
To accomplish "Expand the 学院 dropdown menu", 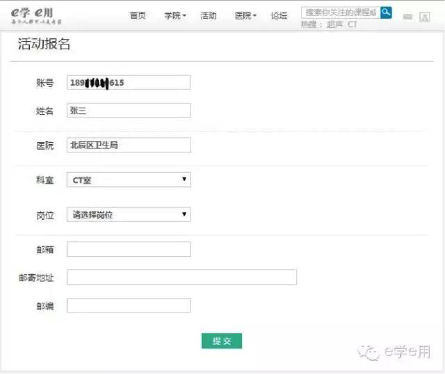I will click(x=175, y=16).
